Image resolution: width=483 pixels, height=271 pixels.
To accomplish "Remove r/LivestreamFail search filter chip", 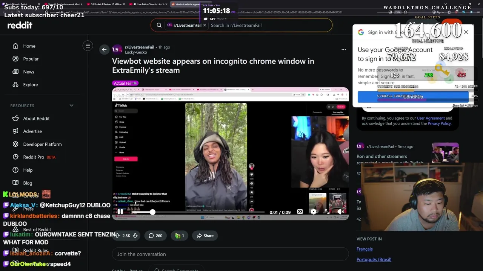I will tap(205, 25).
